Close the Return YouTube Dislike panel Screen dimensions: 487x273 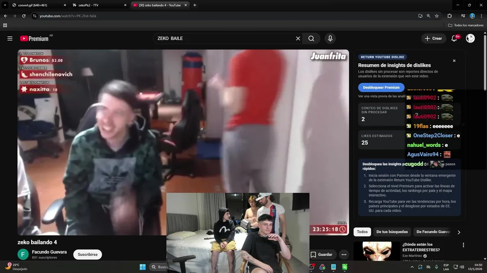pos(454,61)
